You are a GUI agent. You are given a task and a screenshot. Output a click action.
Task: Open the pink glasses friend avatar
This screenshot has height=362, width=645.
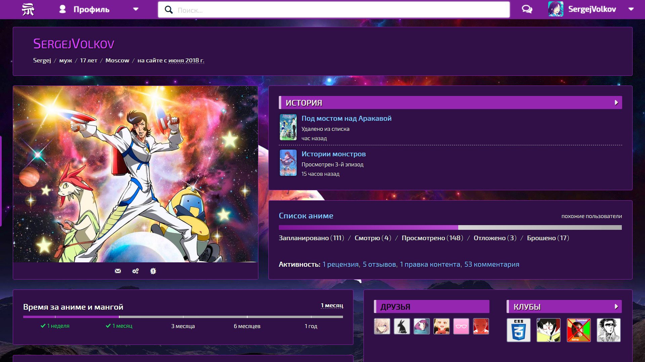point(461,326)
